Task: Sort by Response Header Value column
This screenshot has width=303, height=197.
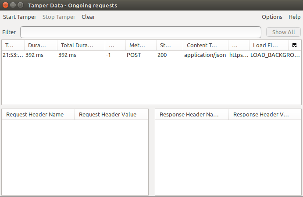Action: [265, 114]
